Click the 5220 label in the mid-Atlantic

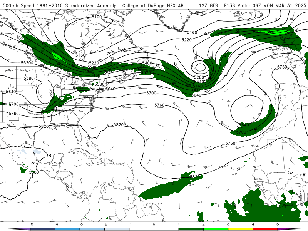(x=187, y=40)
